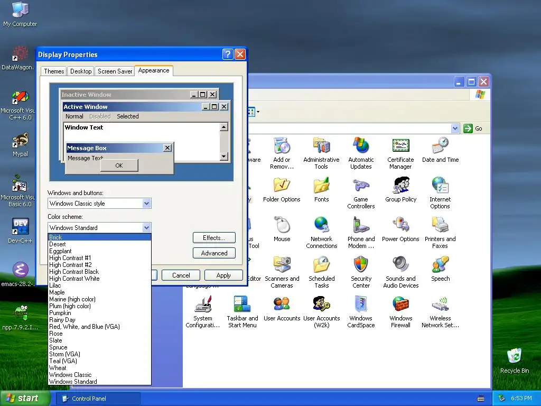541x406 pixels.
Task: Open Power Options icon
Action: (400, 229)
